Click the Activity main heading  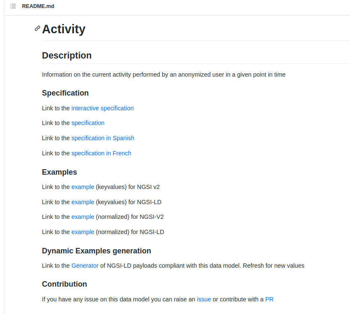coord(63,29)
